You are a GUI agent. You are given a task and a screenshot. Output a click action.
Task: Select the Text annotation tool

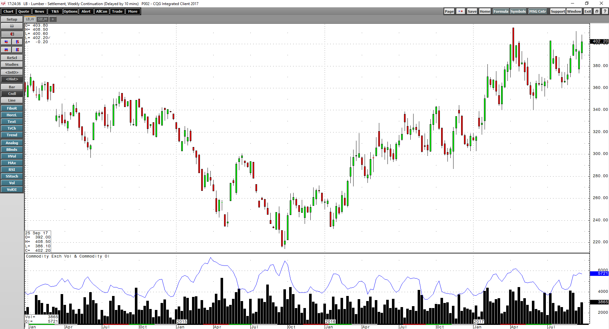point(12,122)
